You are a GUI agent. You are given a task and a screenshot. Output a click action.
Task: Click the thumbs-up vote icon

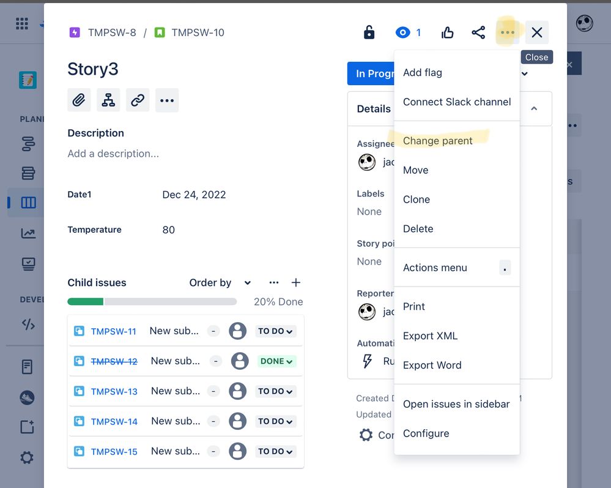(447, 32)
